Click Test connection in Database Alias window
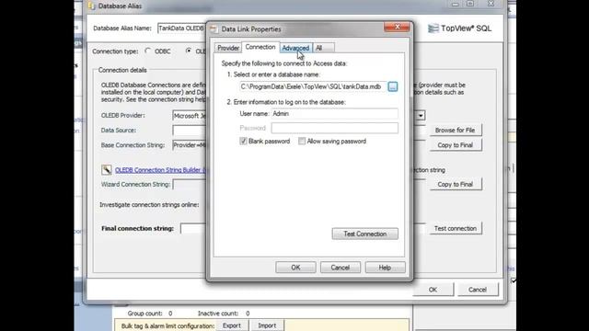Viewport: 589px width, 331px height. (x=456, y=228)
